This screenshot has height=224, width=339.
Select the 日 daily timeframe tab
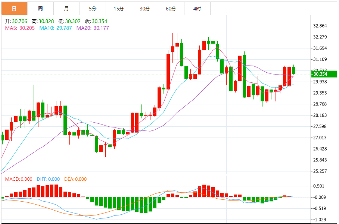[x=14, y=9]
